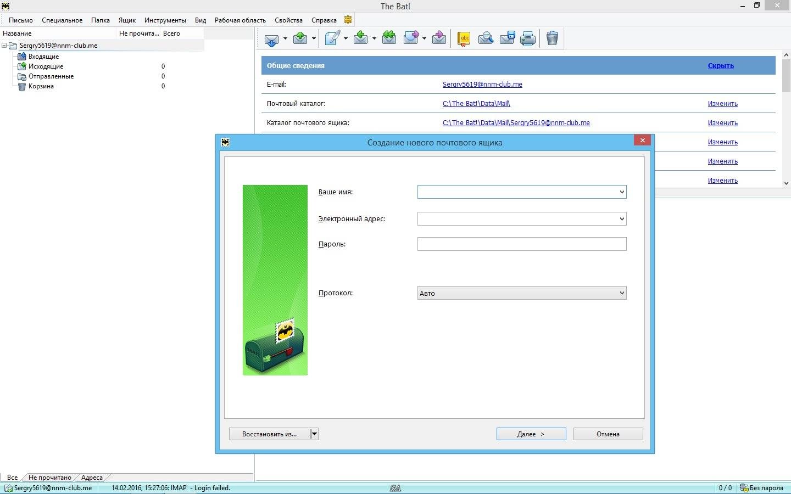The image size is (791, 494).
Task: Click the Reply to all double-arrow icon
Action: click(389, 38)
